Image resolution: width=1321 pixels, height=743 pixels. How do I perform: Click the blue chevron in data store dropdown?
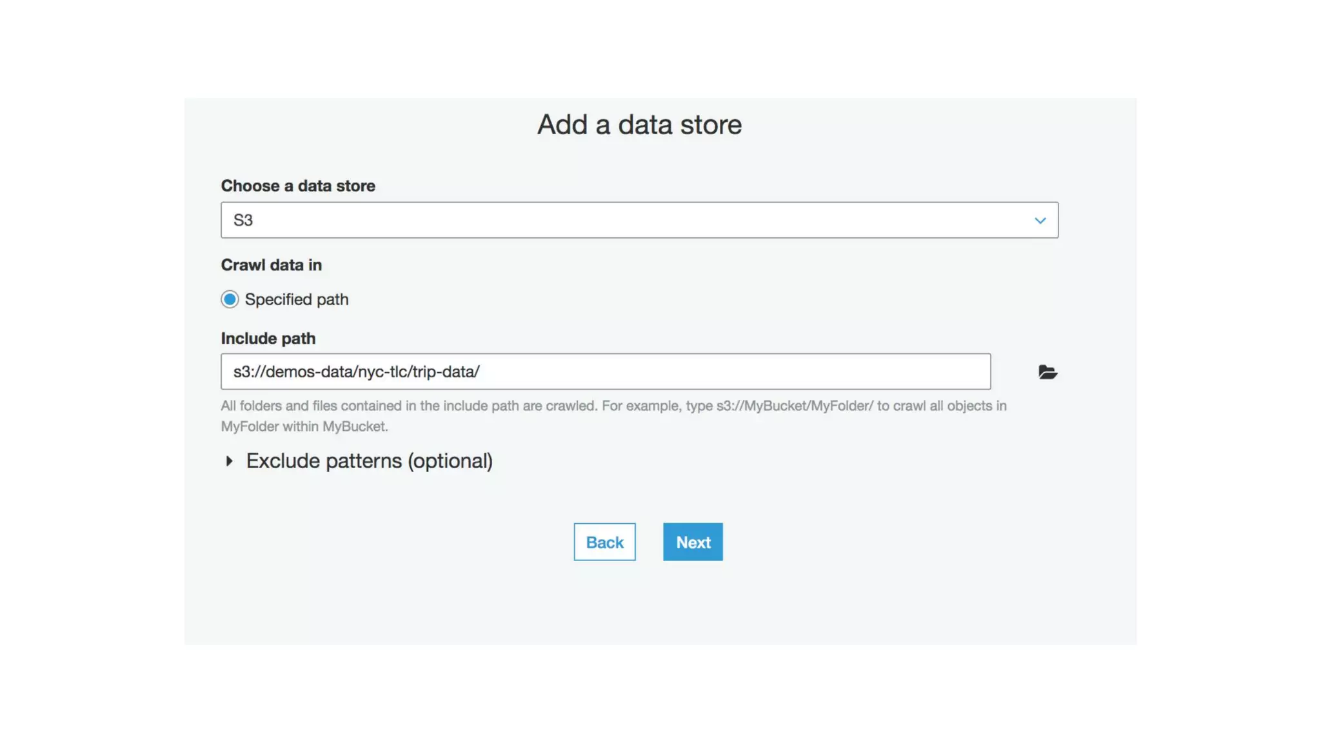(1040, 221)
